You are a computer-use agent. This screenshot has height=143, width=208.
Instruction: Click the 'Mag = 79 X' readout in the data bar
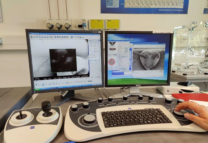tap(47, 79)
